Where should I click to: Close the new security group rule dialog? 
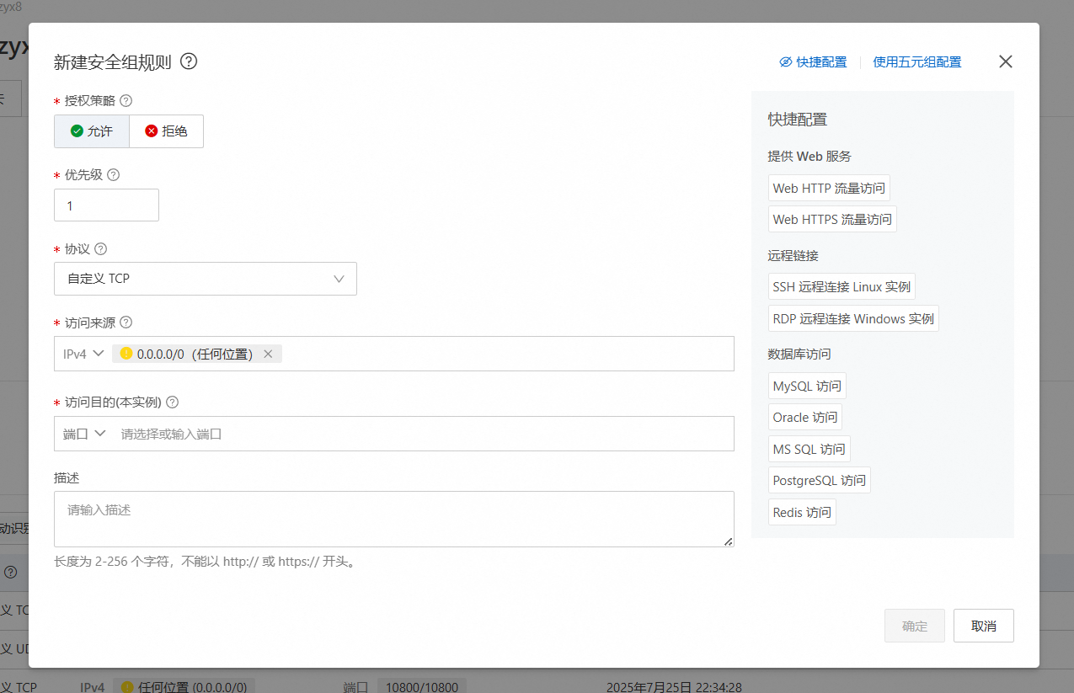click(1005, 61)
